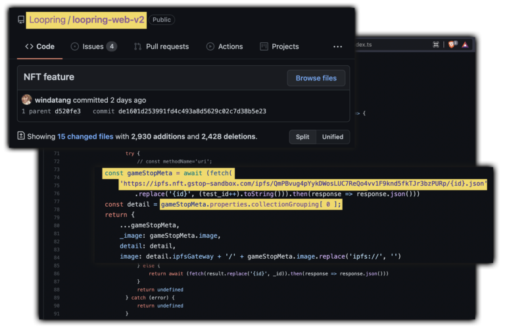Open the loopring-web-v2 repository link

(x=108, y=20)
